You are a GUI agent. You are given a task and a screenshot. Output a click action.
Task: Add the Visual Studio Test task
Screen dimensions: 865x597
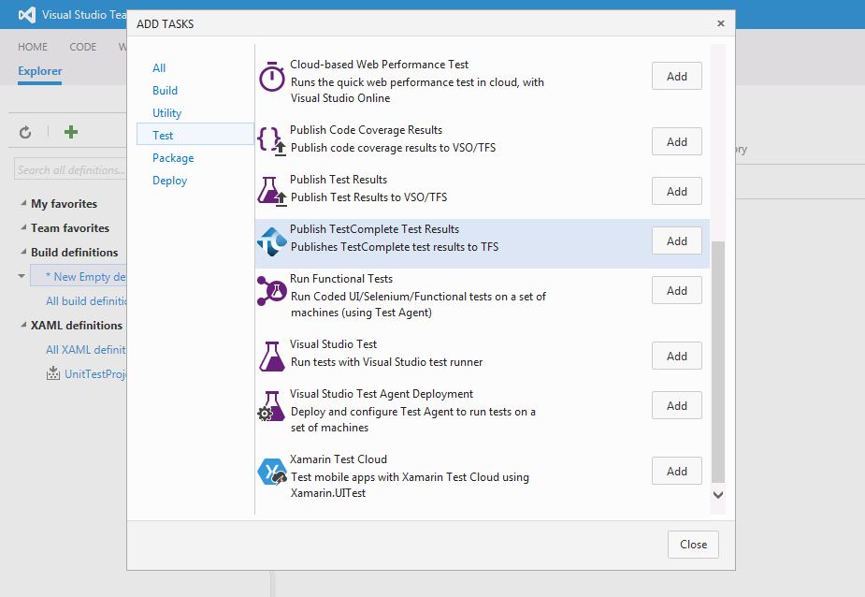click(676, 357)
